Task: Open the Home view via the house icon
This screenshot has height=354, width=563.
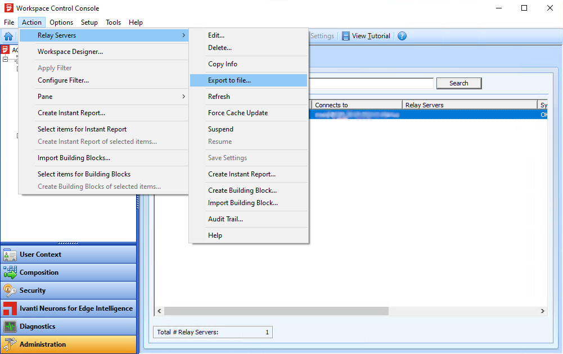Action: coord(8,35)
